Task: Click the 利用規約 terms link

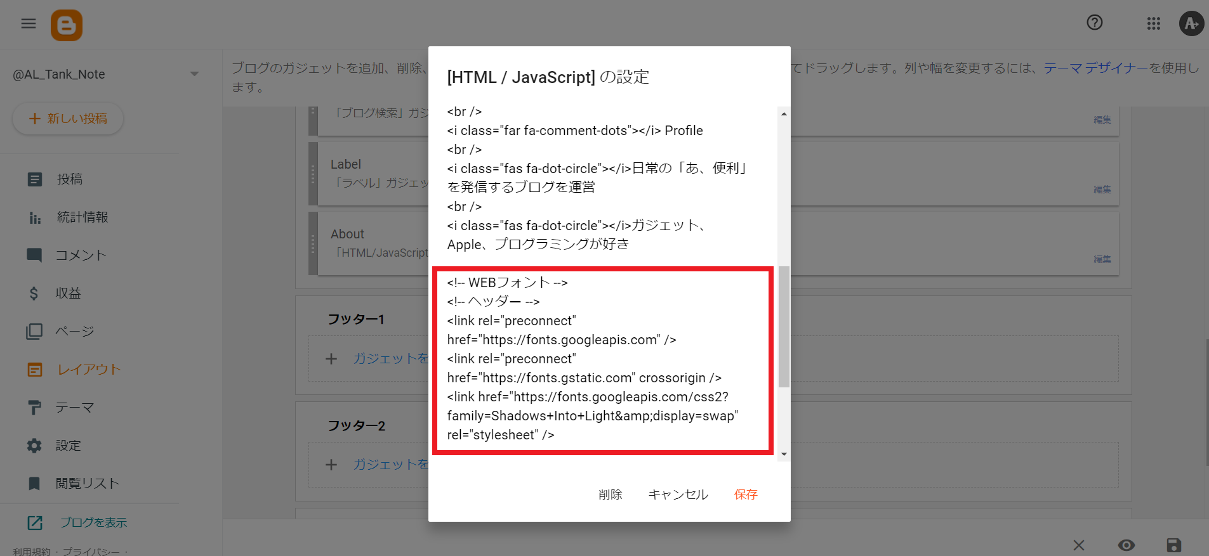Action: 32,552
